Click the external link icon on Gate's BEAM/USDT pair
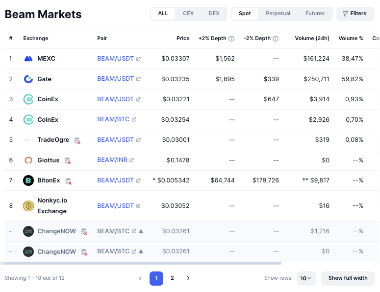Viewport: 380px width, 292px height. tap(138, 79)
